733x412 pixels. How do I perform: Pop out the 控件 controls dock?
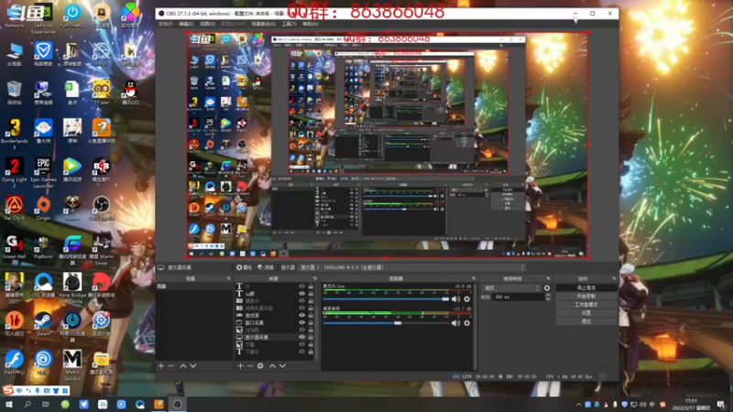614,278
